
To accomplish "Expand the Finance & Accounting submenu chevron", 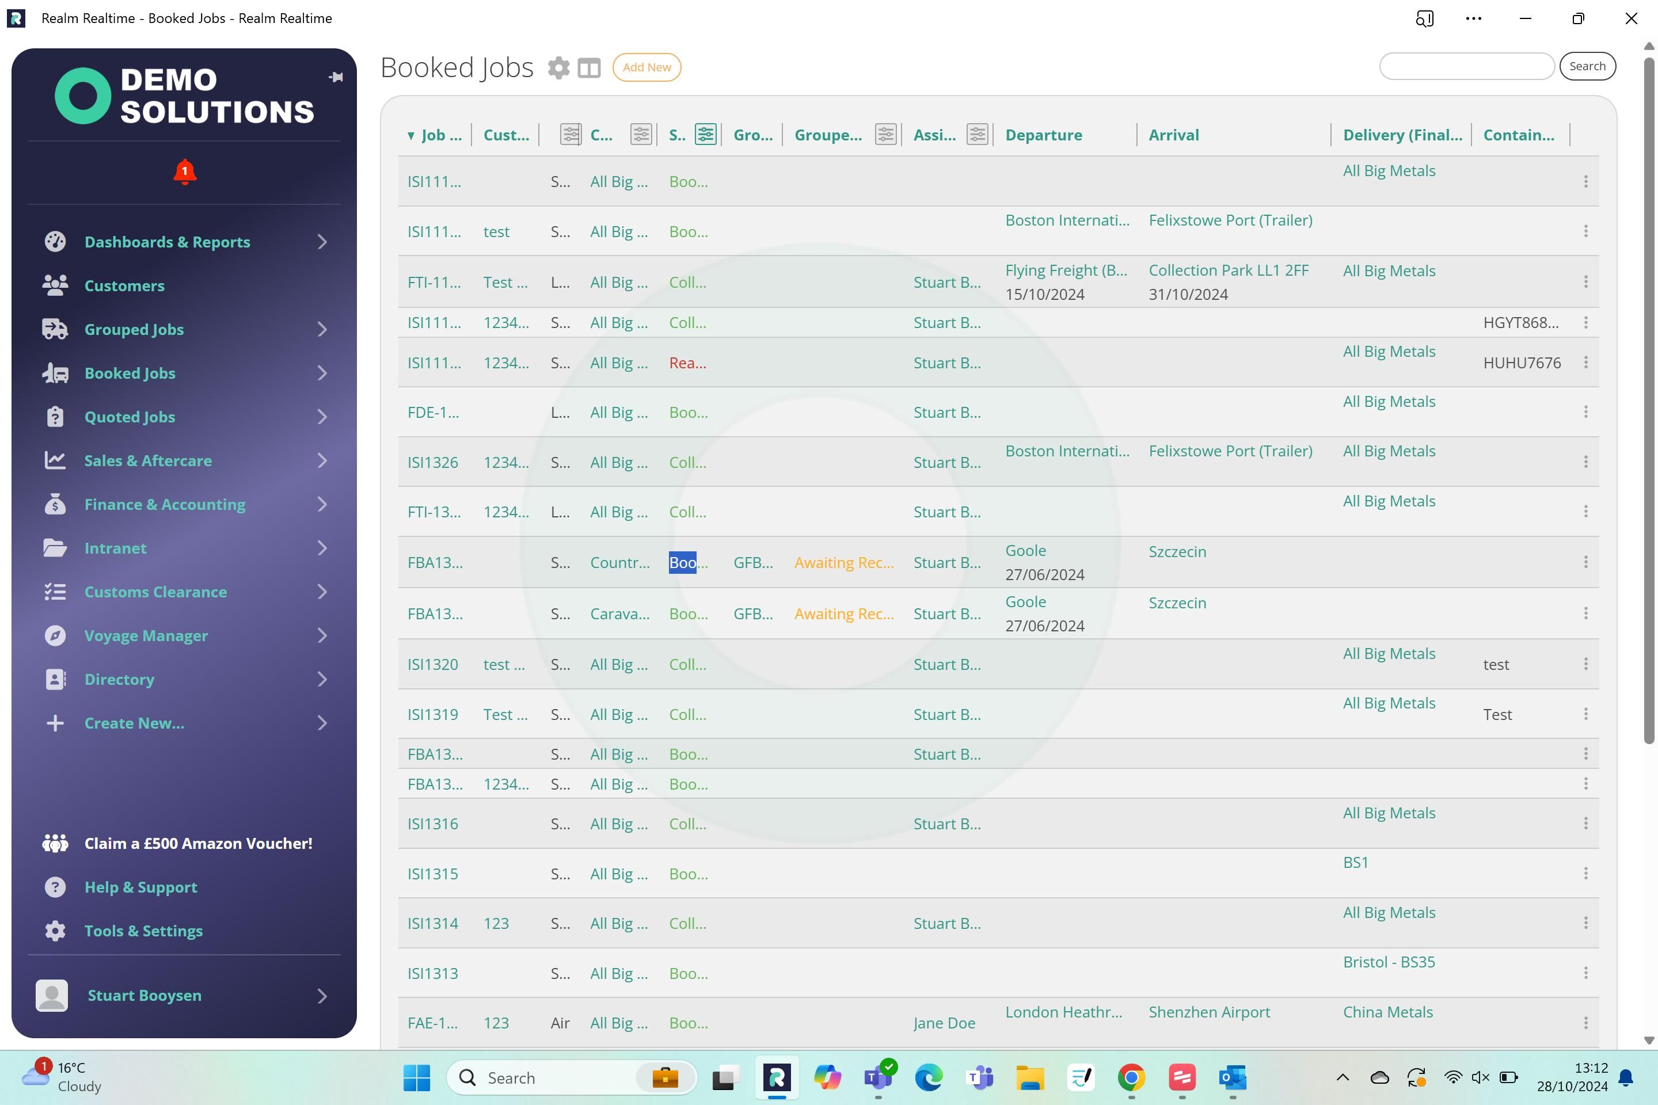I will pos(322,504).
